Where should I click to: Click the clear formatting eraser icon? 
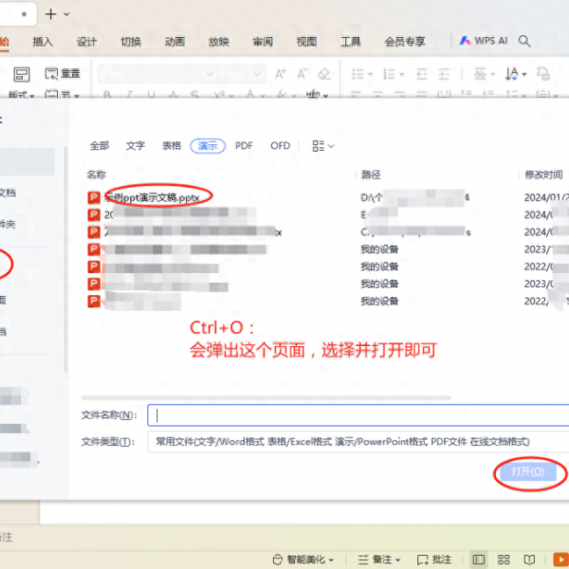click(324, 74)
